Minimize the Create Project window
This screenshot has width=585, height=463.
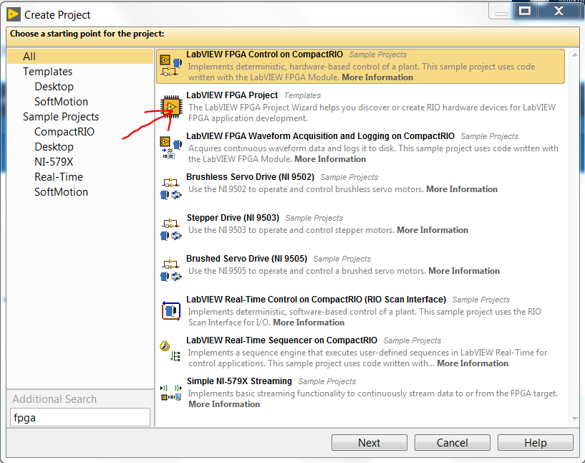[x=501, y=11]
